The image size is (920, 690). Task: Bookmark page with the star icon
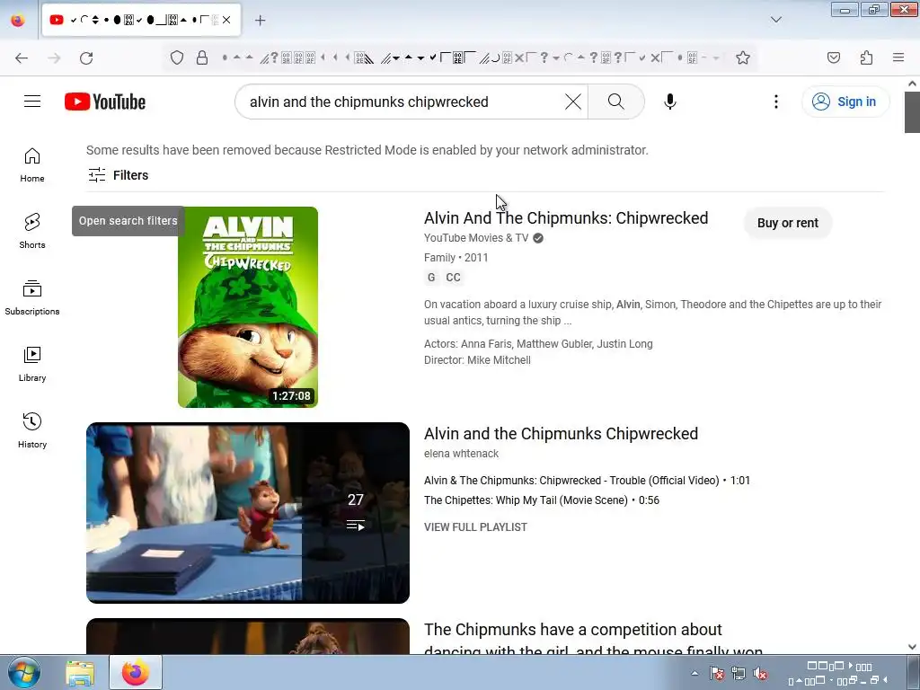pyautogui.click(x=743, y=57)
